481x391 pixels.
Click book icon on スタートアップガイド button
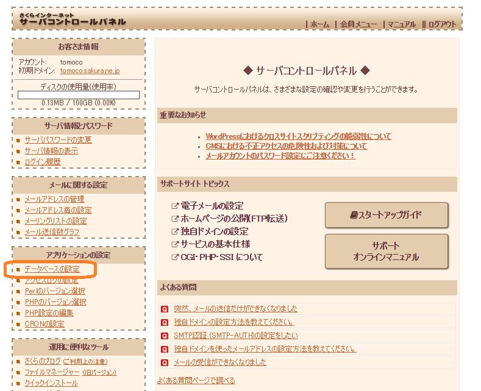pyautogui.click(x=354, y=215)
